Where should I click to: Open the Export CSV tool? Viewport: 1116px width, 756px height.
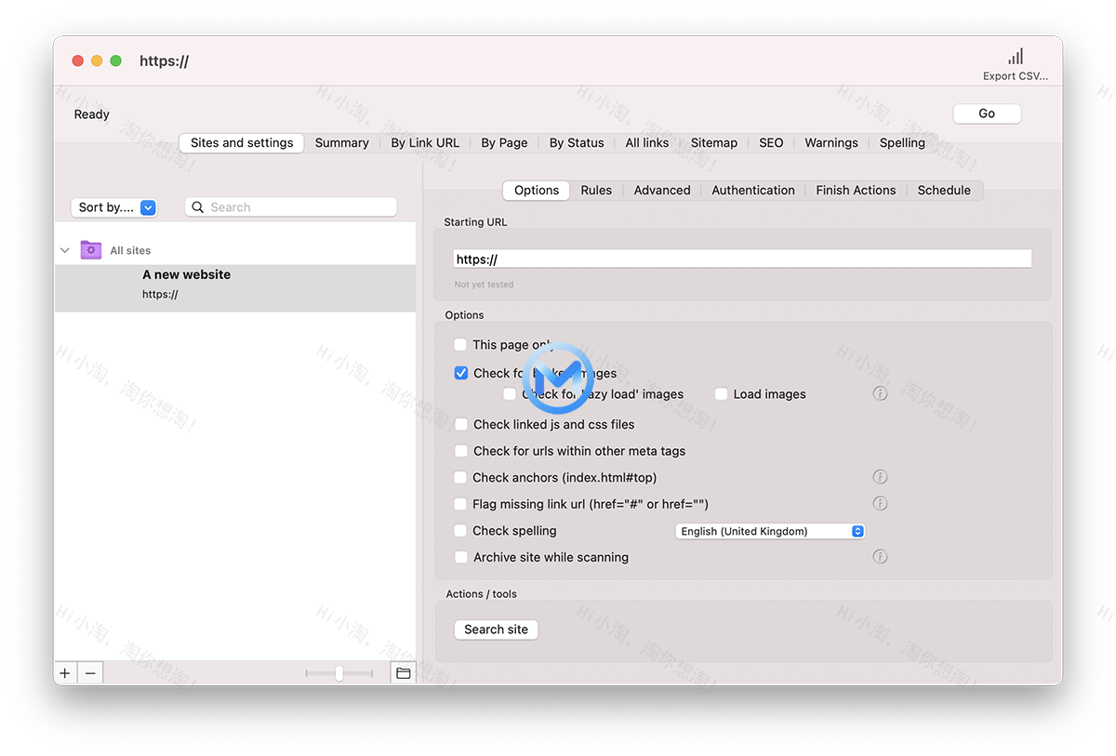coord(1015,62)
